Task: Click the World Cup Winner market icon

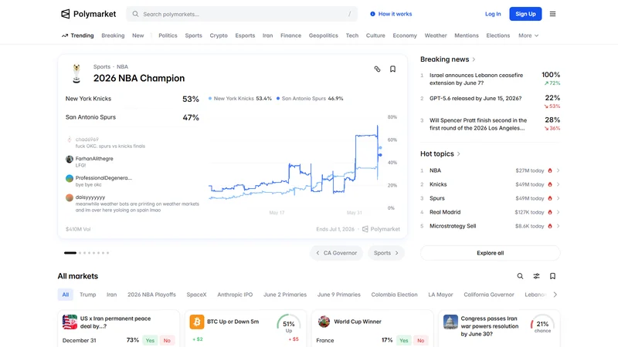Action: (324, 322)
